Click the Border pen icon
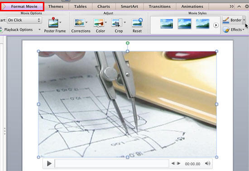 [x=226, y=20]
